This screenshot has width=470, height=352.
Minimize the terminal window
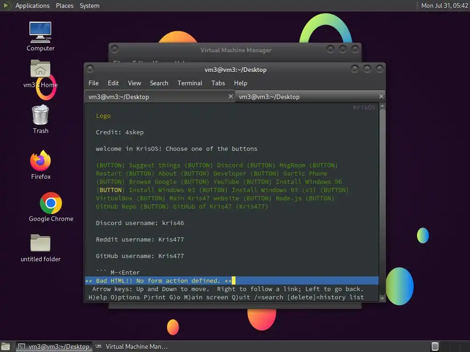(355, 69)
